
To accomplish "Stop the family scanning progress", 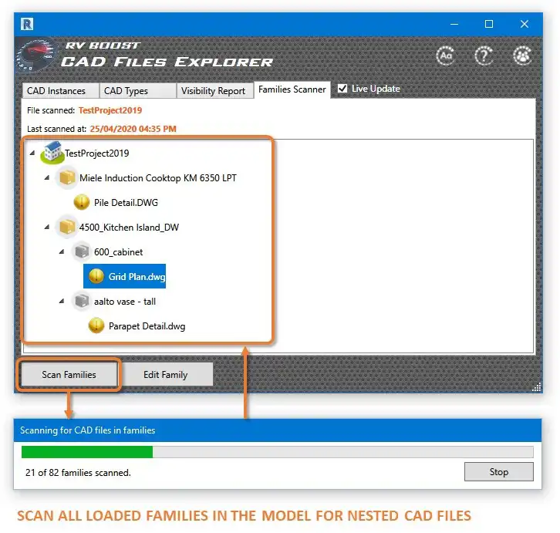I will [498, 471].
